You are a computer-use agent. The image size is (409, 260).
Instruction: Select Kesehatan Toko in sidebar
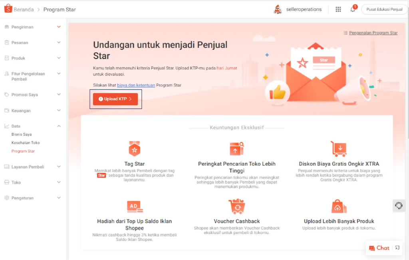(x=26, y=143)
